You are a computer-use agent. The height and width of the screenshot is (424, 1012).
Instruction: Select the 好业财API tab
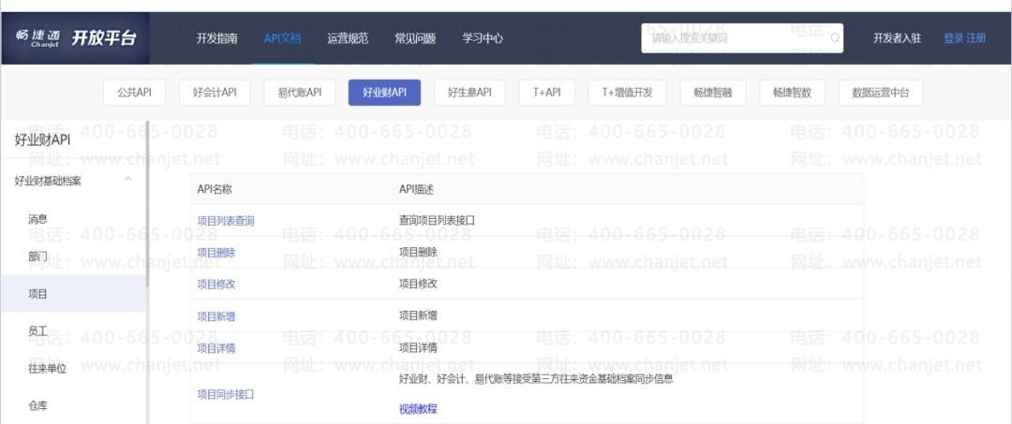pyautogui.click(x=384, y=92)
